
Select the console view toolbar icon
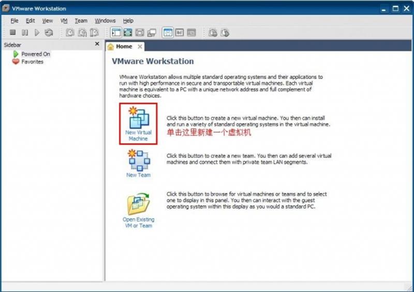(191, 33)
